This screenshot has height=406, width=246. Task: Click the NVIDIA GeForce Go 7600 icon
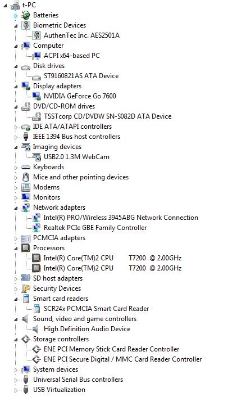pos(37,96)
